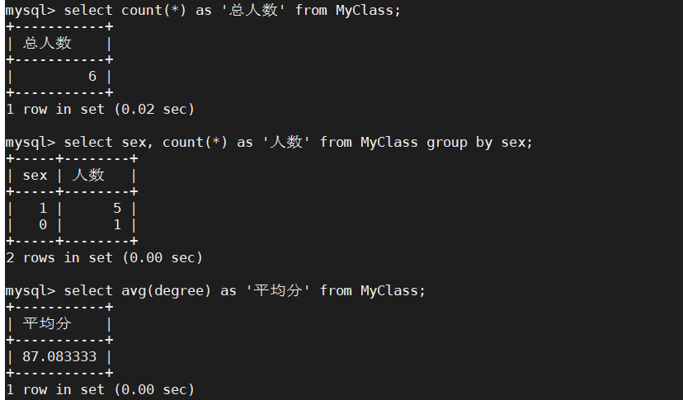The width and height of the screenshot is (683, 400).
Task: Click the mysql> prompt before the avg query
Action: coord(30,290)
